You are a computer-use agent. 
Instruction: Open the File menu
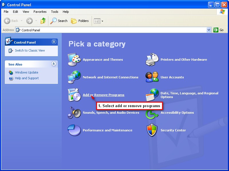6,12
